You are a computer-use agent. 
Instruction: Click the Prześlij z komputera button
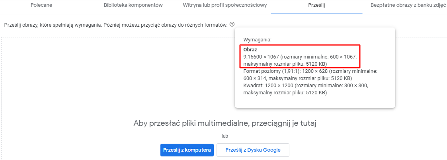(187, 150)
